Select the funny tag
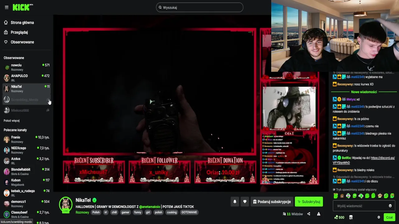This screenshot has width=399, height=224. 138,212
